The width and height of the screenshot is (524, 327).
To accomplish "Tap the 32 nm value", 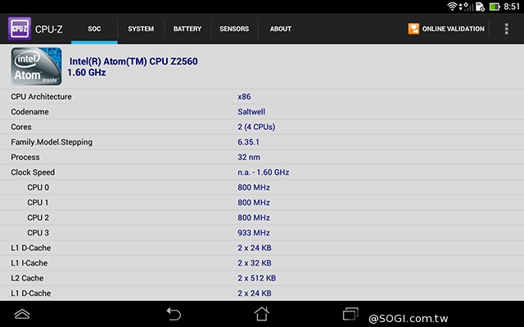I will [249, 157].
